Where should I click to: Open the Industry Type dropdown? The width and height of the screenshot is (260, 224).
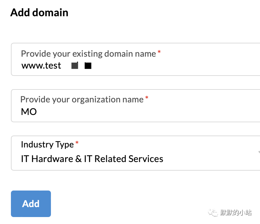tap(136, 153)
